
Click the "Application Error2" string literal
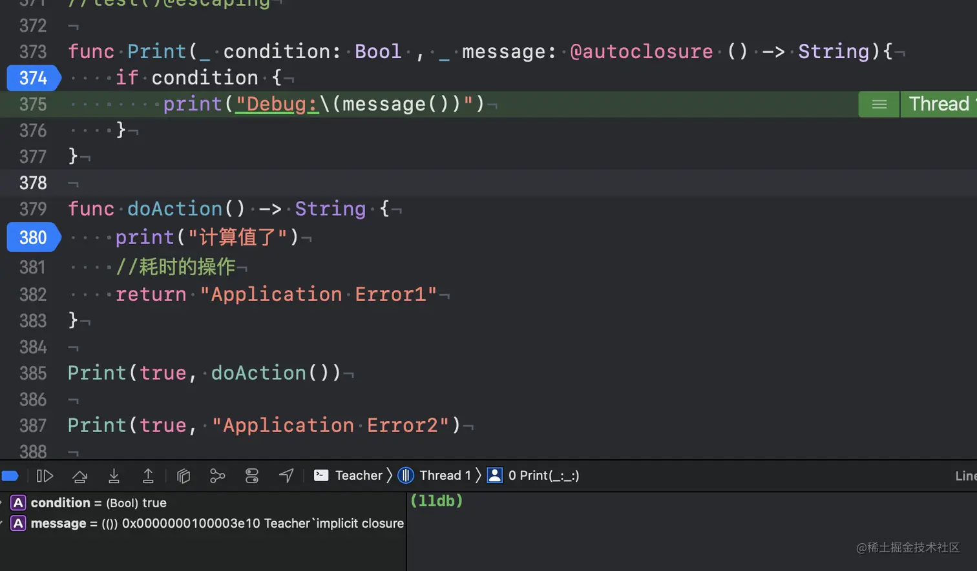(x=330, y=426)
